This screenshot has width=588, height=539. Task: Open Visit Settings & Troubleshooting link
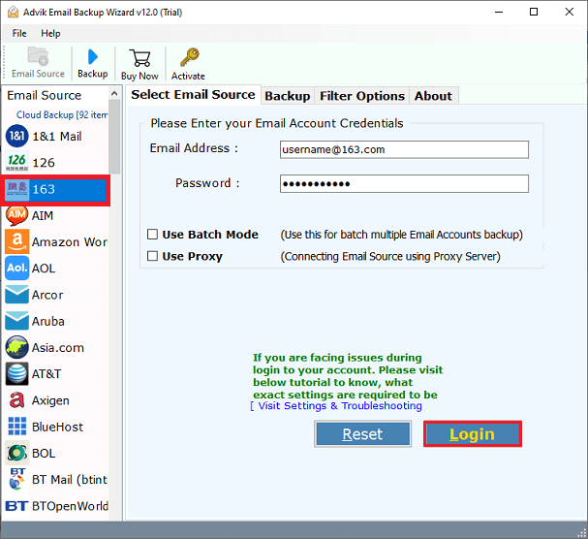point(336,406)
